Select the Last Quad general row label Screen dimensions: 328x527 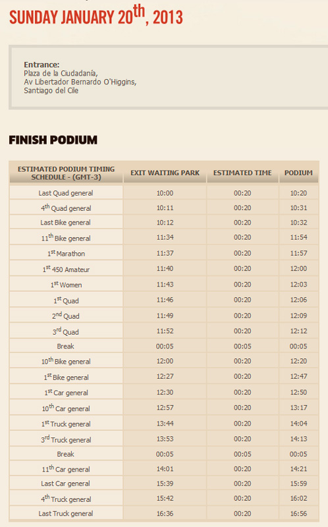point(67,193)
